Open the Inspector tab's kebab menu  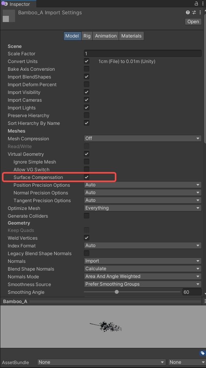pyautogui.click(x=203, y=3)
